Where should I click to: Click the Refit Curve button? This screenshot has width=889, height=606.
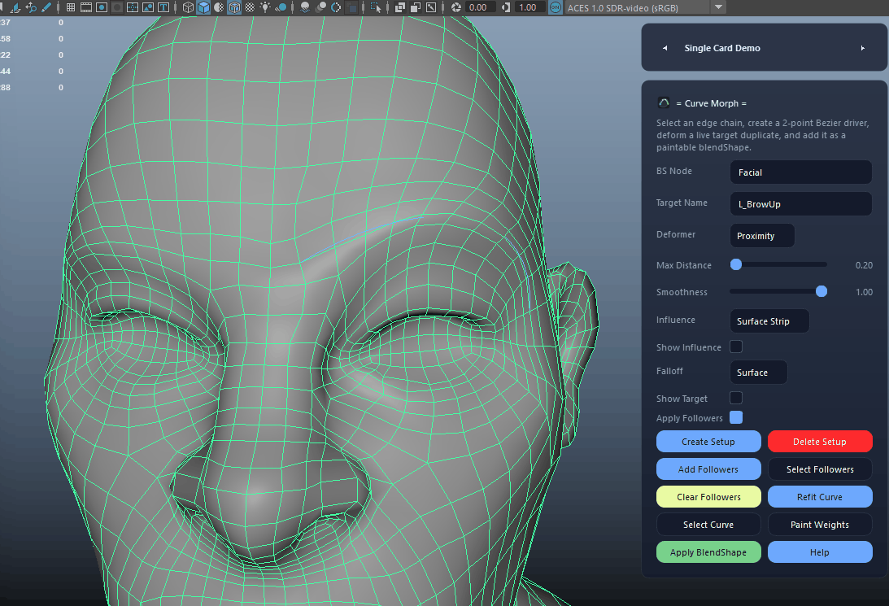point(820,497)
